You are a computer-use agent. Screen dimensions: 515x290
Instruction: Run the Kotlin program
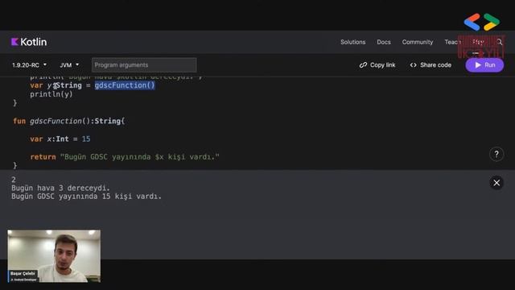click(x=484, y=64)
